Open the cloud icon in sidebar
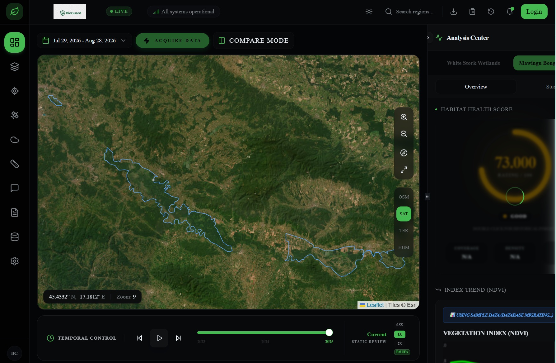 point(15,140)
